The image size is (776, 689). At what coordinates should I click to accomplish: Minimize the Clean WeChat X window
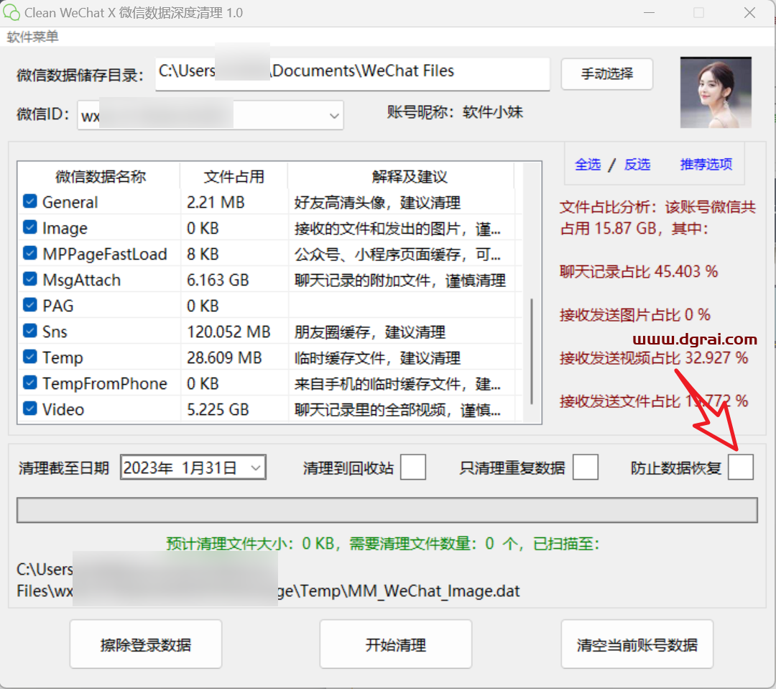[650, 13]
